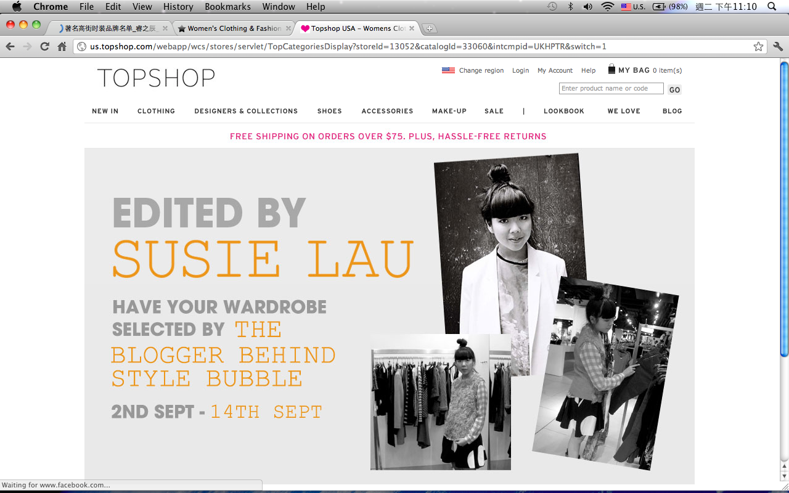
Task: Close the Topshop USA tab
Action: [412, 28]
